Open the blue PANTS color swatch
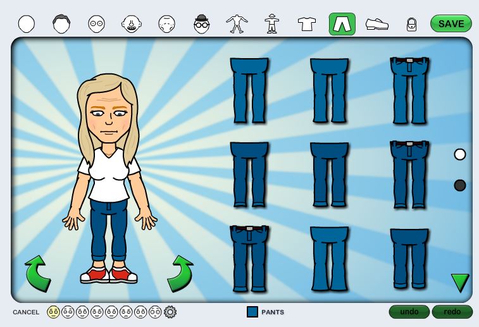479x327 pixels. pyautogui.click(x=252, y=312)
